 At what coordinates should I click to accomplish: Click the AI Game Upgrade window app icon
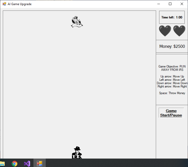(x=4, y=4)
